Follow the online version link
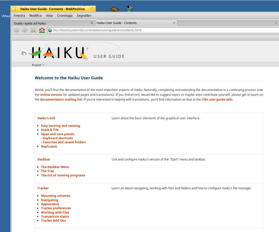This screenshot has height=232, width=279. pos(51,95)
